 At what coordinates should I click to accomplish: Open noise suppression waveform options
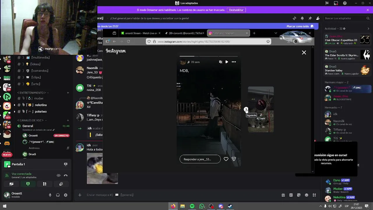59,175
